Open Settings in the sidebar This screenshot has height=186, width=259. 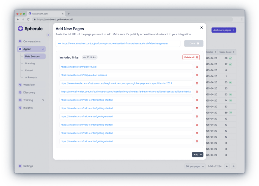click(28, 166)
